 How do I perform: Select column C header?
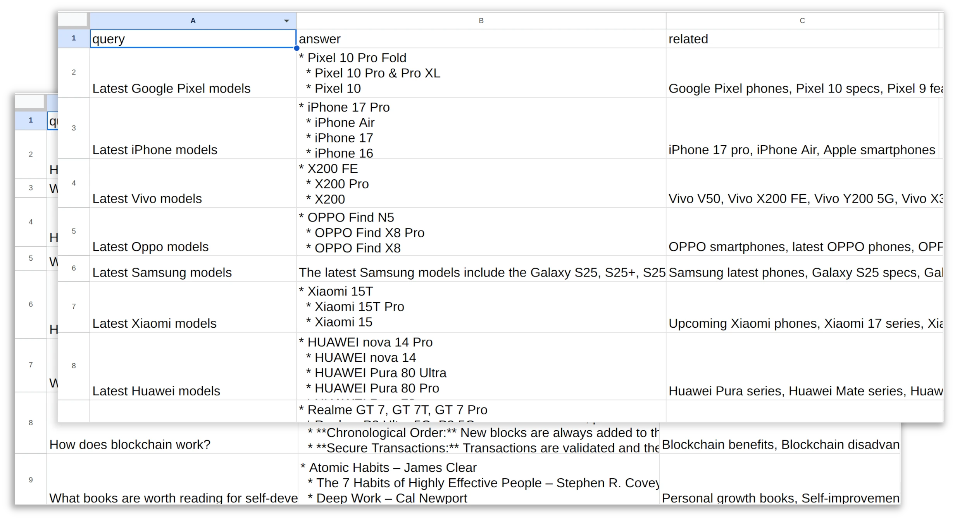(x=802, y=21)
